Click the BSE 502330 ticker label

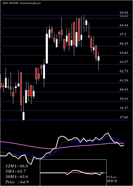coord(10,3)
